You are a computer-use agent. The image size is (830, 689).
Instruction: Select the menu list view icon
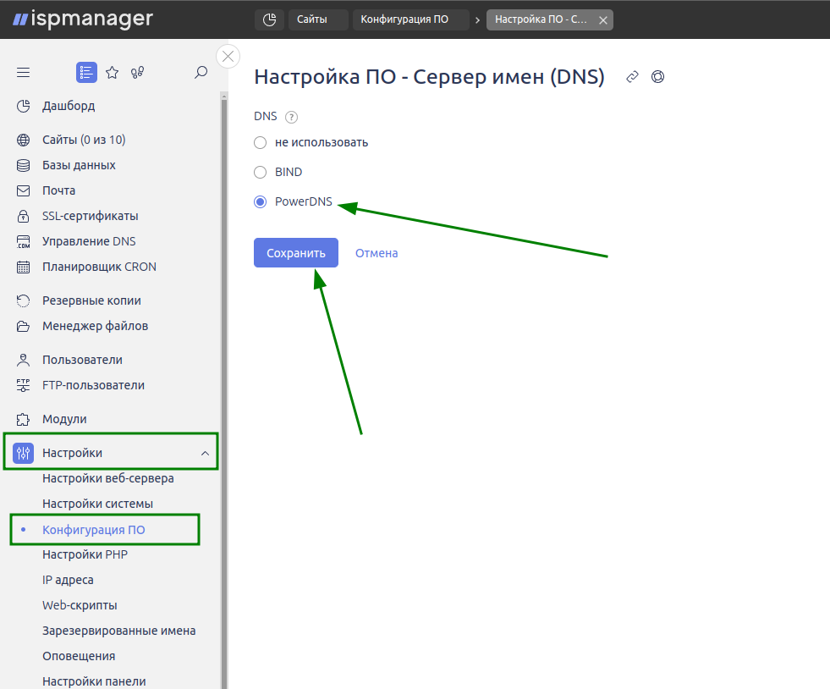click(x=86, y=73)
